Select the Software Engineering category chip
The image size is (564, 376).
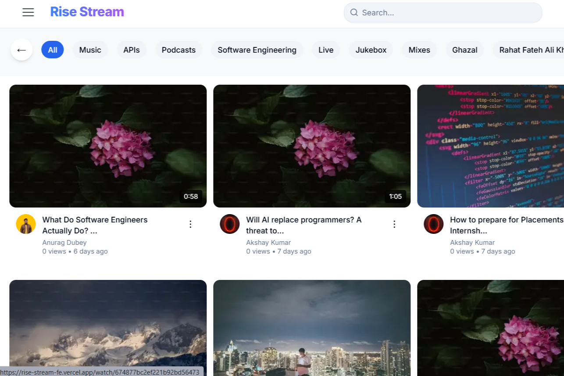257,50
